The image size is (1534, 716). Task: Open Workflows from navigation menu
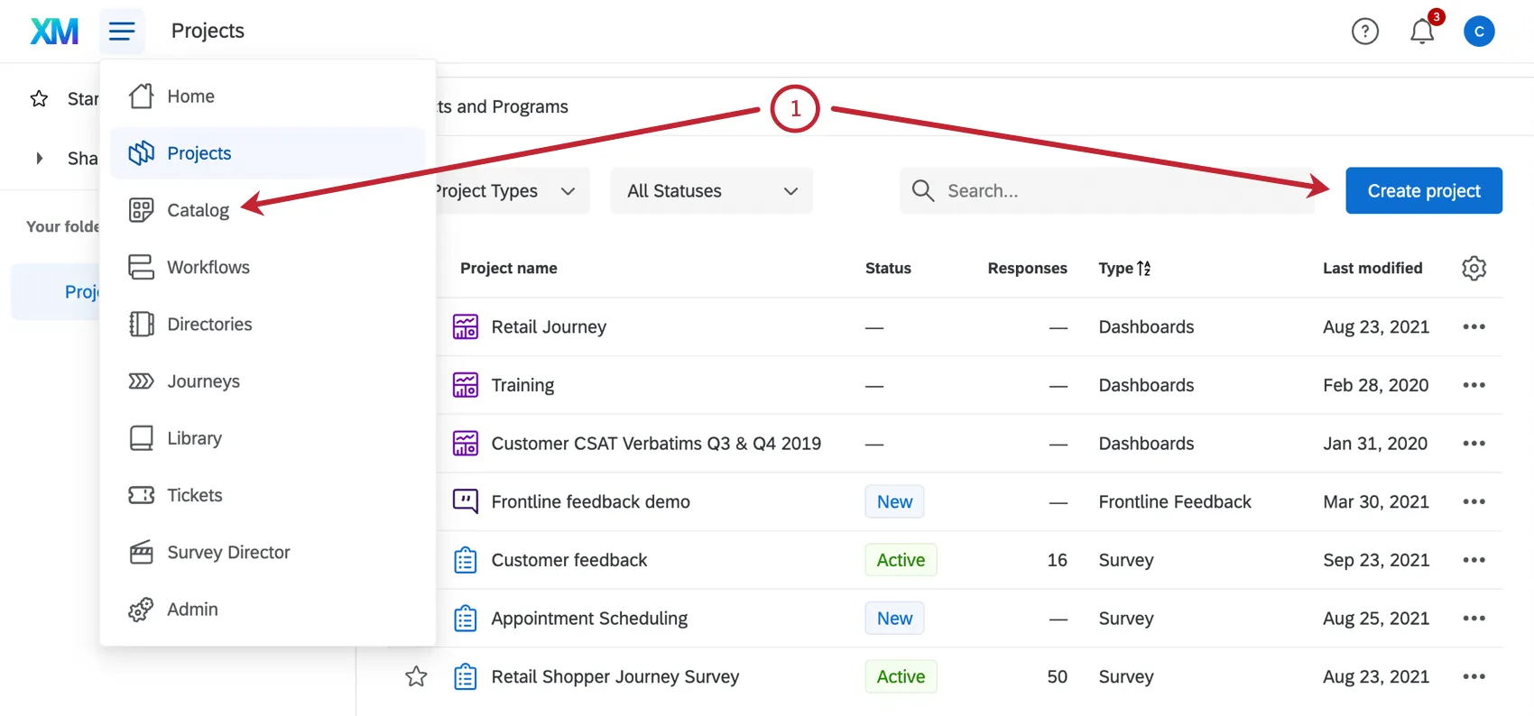(x=208, y=267)
